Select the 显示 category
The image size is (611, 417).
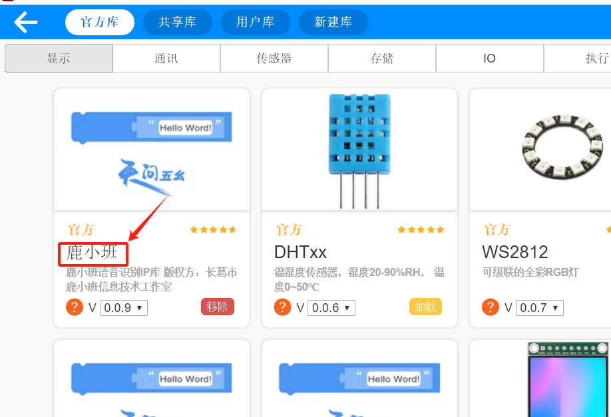click(59, 59)
